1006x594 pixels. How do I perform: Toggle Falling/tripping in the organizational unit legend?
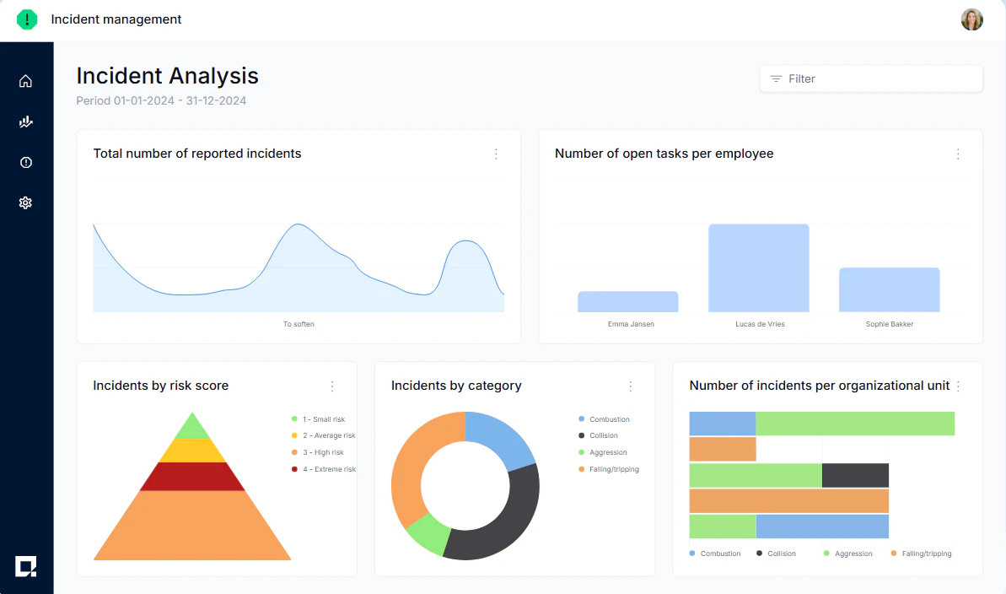[x=920, y=553]
